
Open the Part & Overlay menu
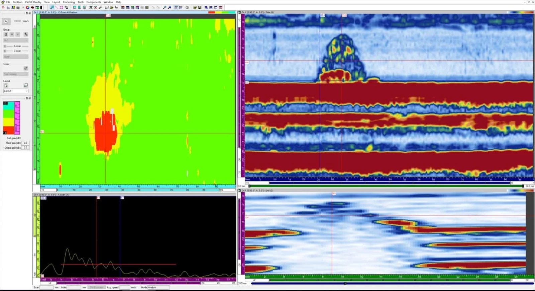[33, 2]
